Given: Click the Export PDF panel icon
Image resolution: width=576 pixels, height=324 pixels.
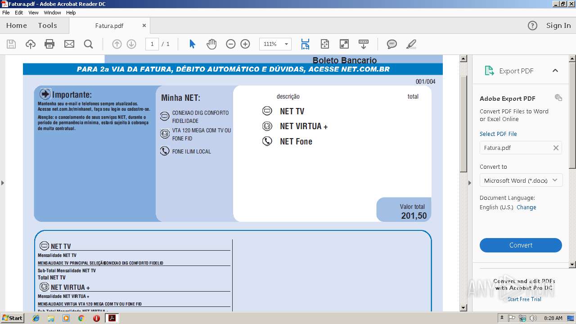Looking at the screenshot, I should click(489, 71).
